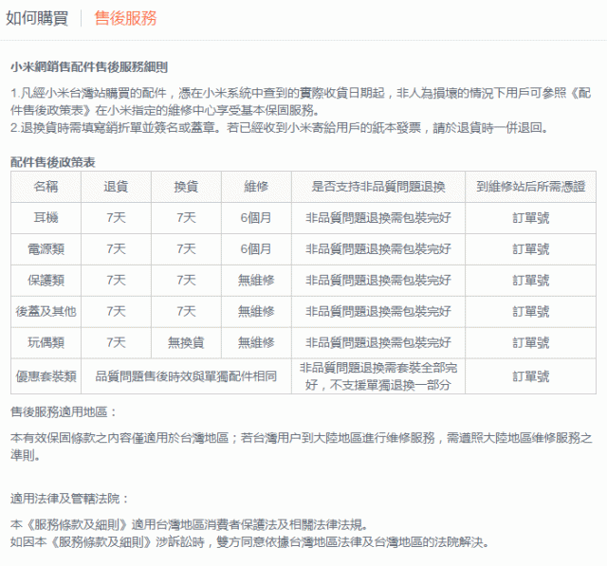The height and width of the screenshot is (566, 607).
Task: Click 非品質問題退換需包裝完好 in 耳機 row
Action: pyautogui.click(x=378, y=218)
